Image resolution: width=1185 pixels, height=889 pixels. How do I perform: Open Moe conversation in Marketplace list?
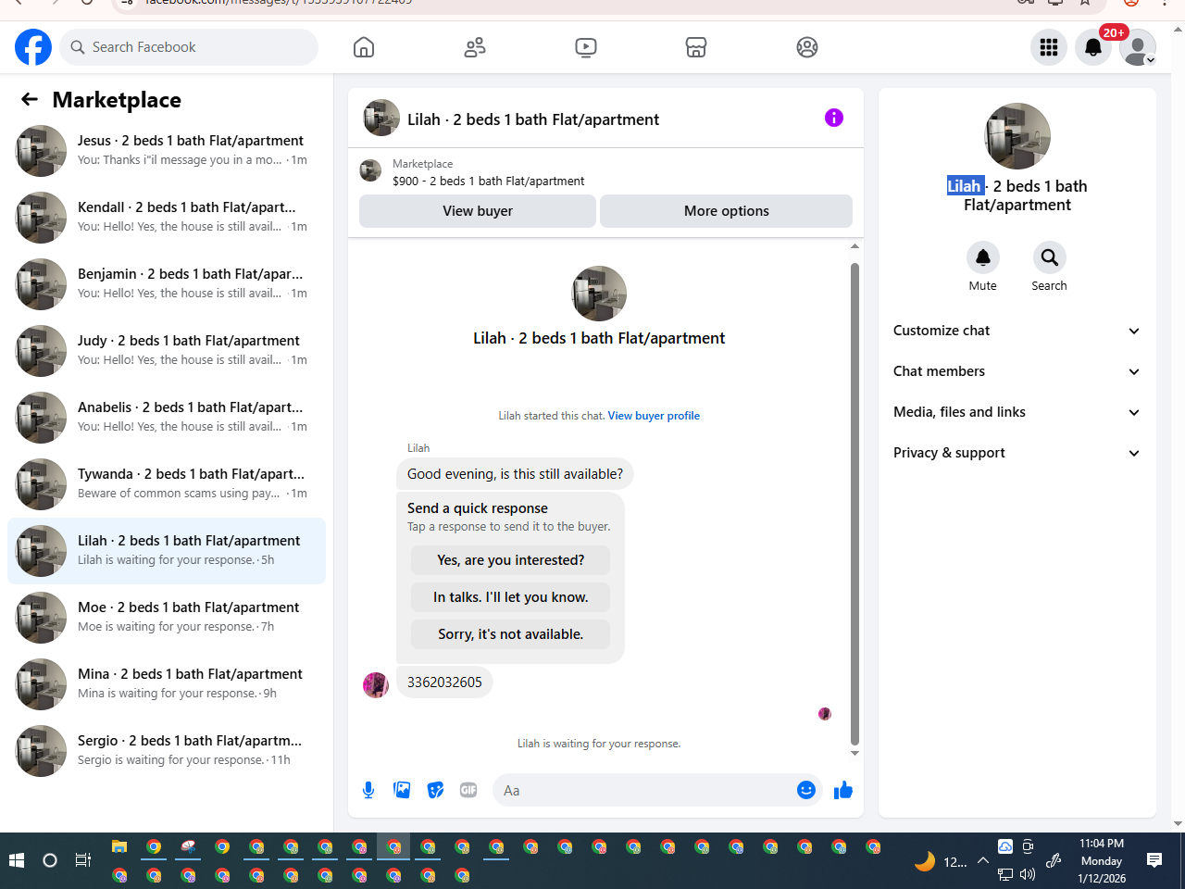coord(167,618)
